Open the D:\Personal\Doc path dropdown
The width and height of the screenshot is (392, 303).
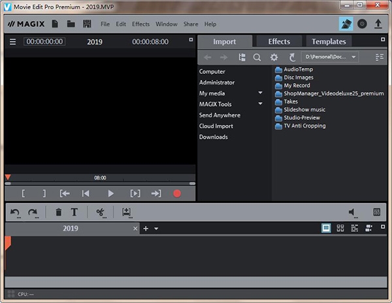(x=330, y=57)
